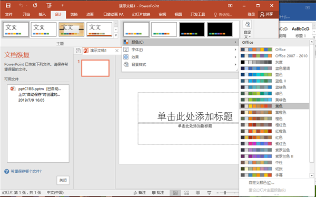Click 自定义颜色(C)... customize colors

(261, 183)
